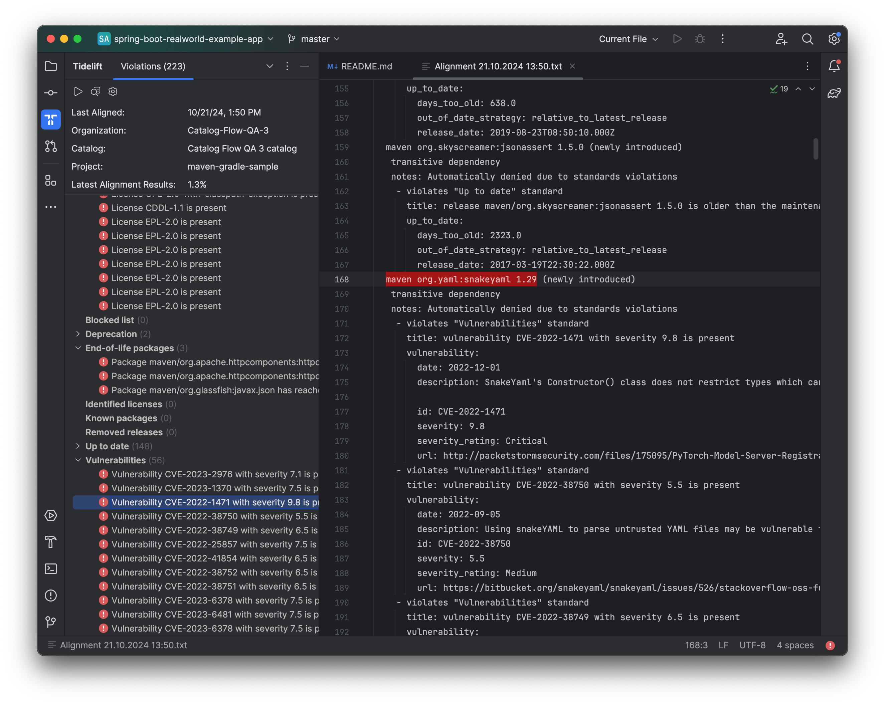
Task: Run Tidelift alignment play icon
Action: click(78, 91)
